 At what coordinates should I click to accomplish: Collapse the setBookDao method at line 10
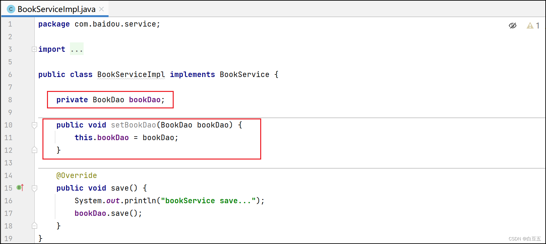tap(34, 125)
